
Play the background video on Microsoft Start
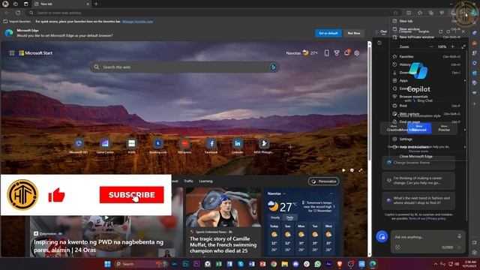pyautogui.click(x=343, y=170)
